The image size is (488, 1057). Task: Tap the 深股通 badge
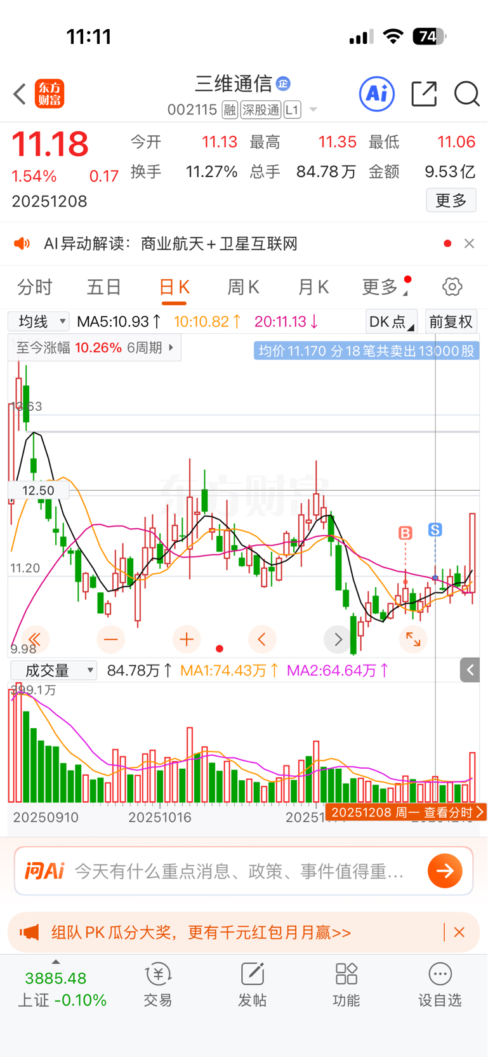click(x=261, y=110)
